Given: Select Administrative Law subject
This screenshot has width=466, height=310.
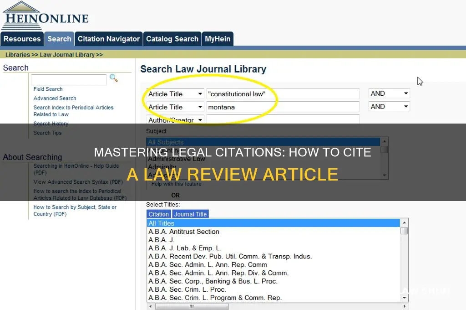Looking at the screenshot, I should pos(263,159).
